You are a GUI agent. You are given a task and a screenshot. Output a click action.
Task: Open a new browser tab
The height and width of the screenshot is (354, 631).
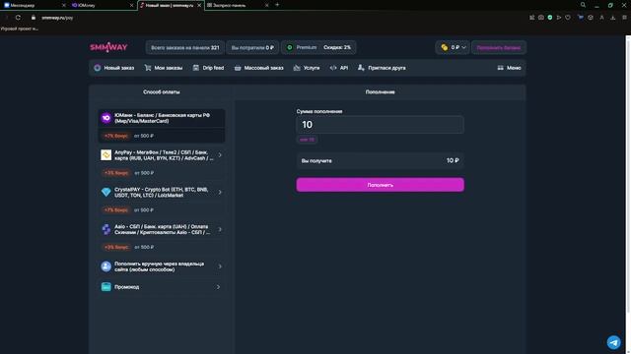click(277, 5)
